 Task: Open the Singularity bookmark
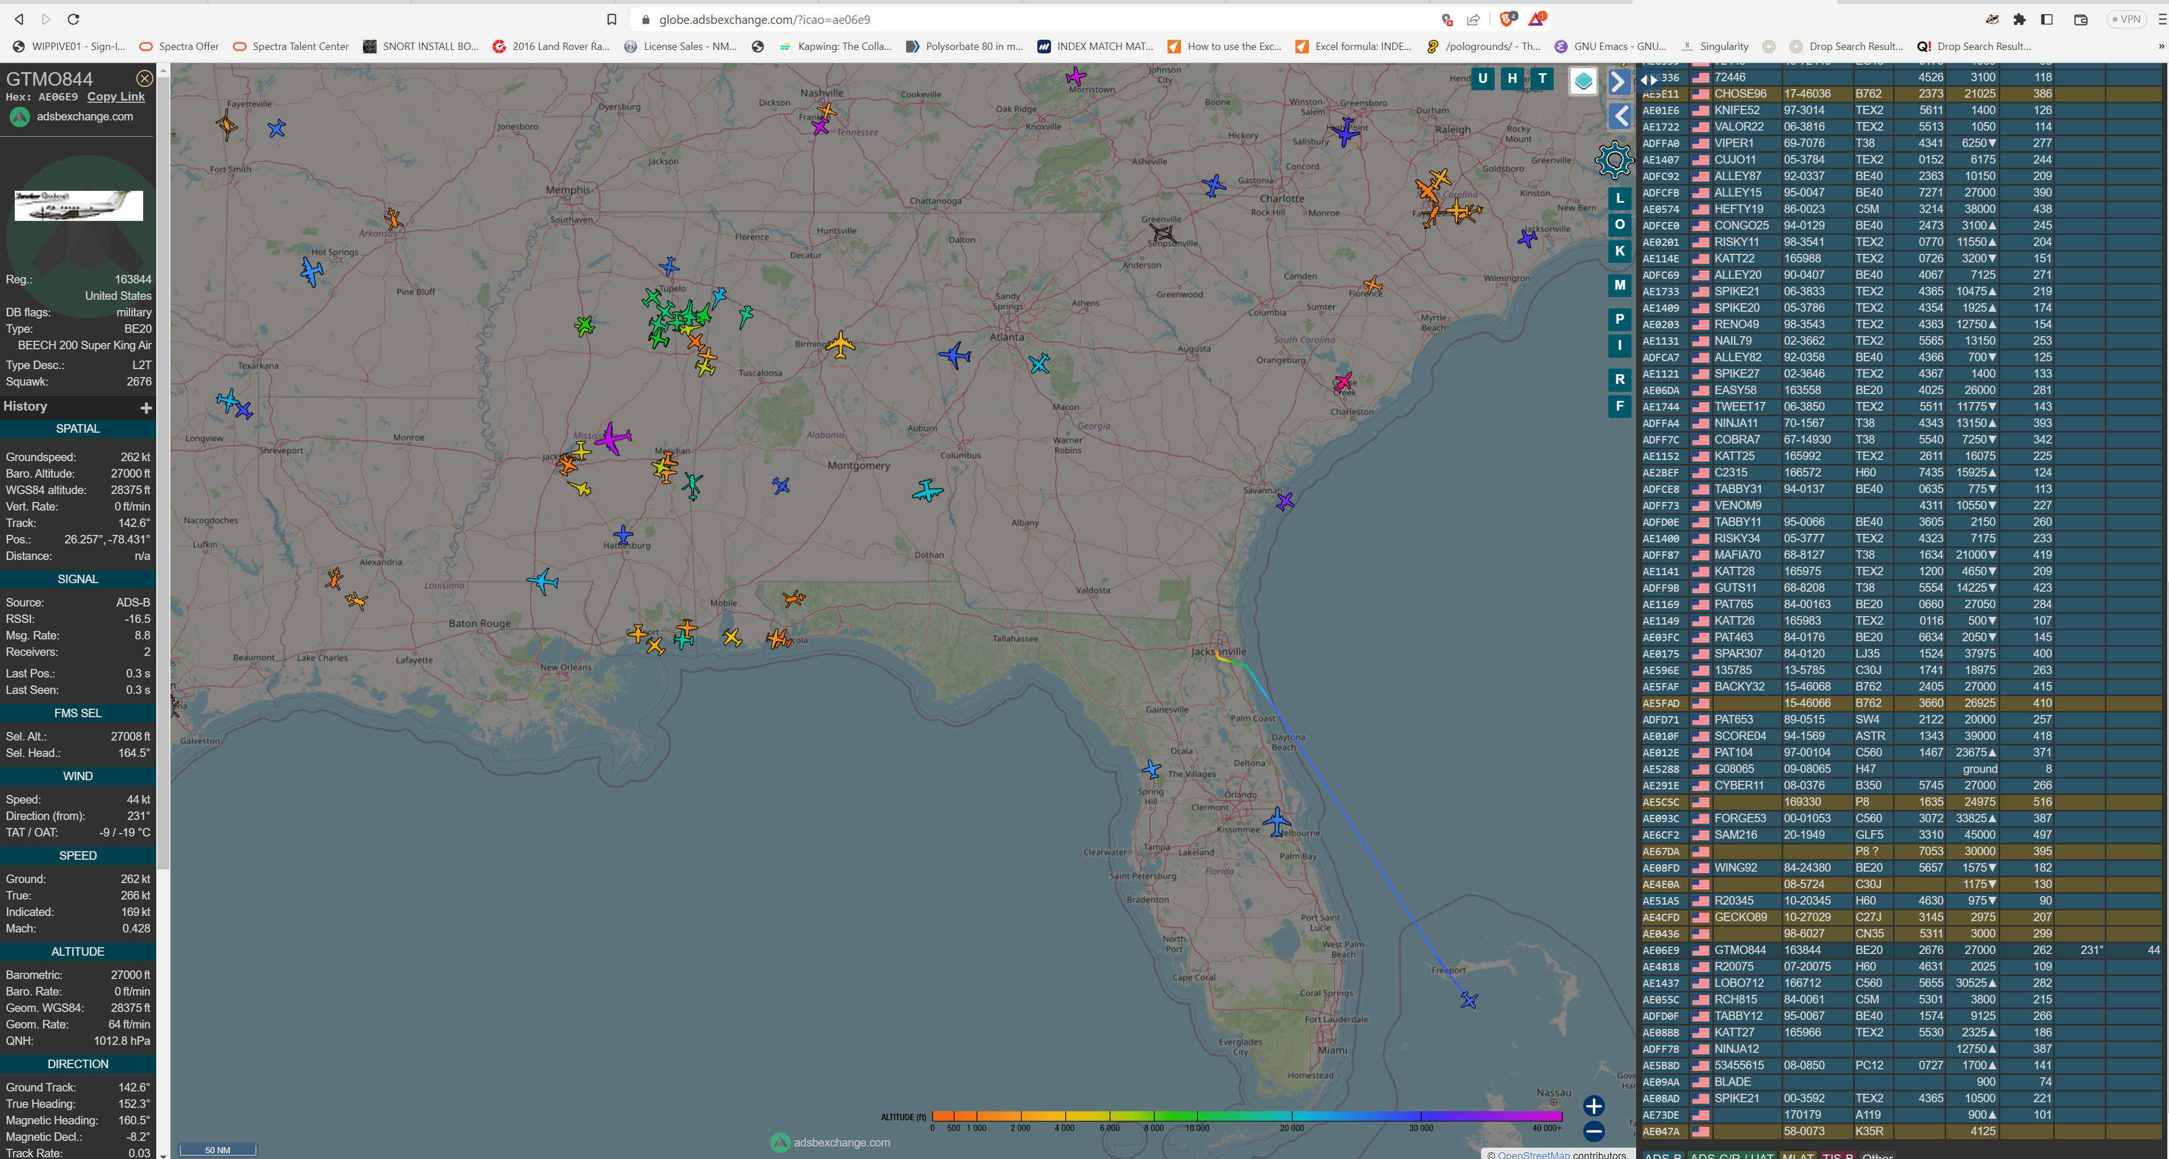[1715, 47]
